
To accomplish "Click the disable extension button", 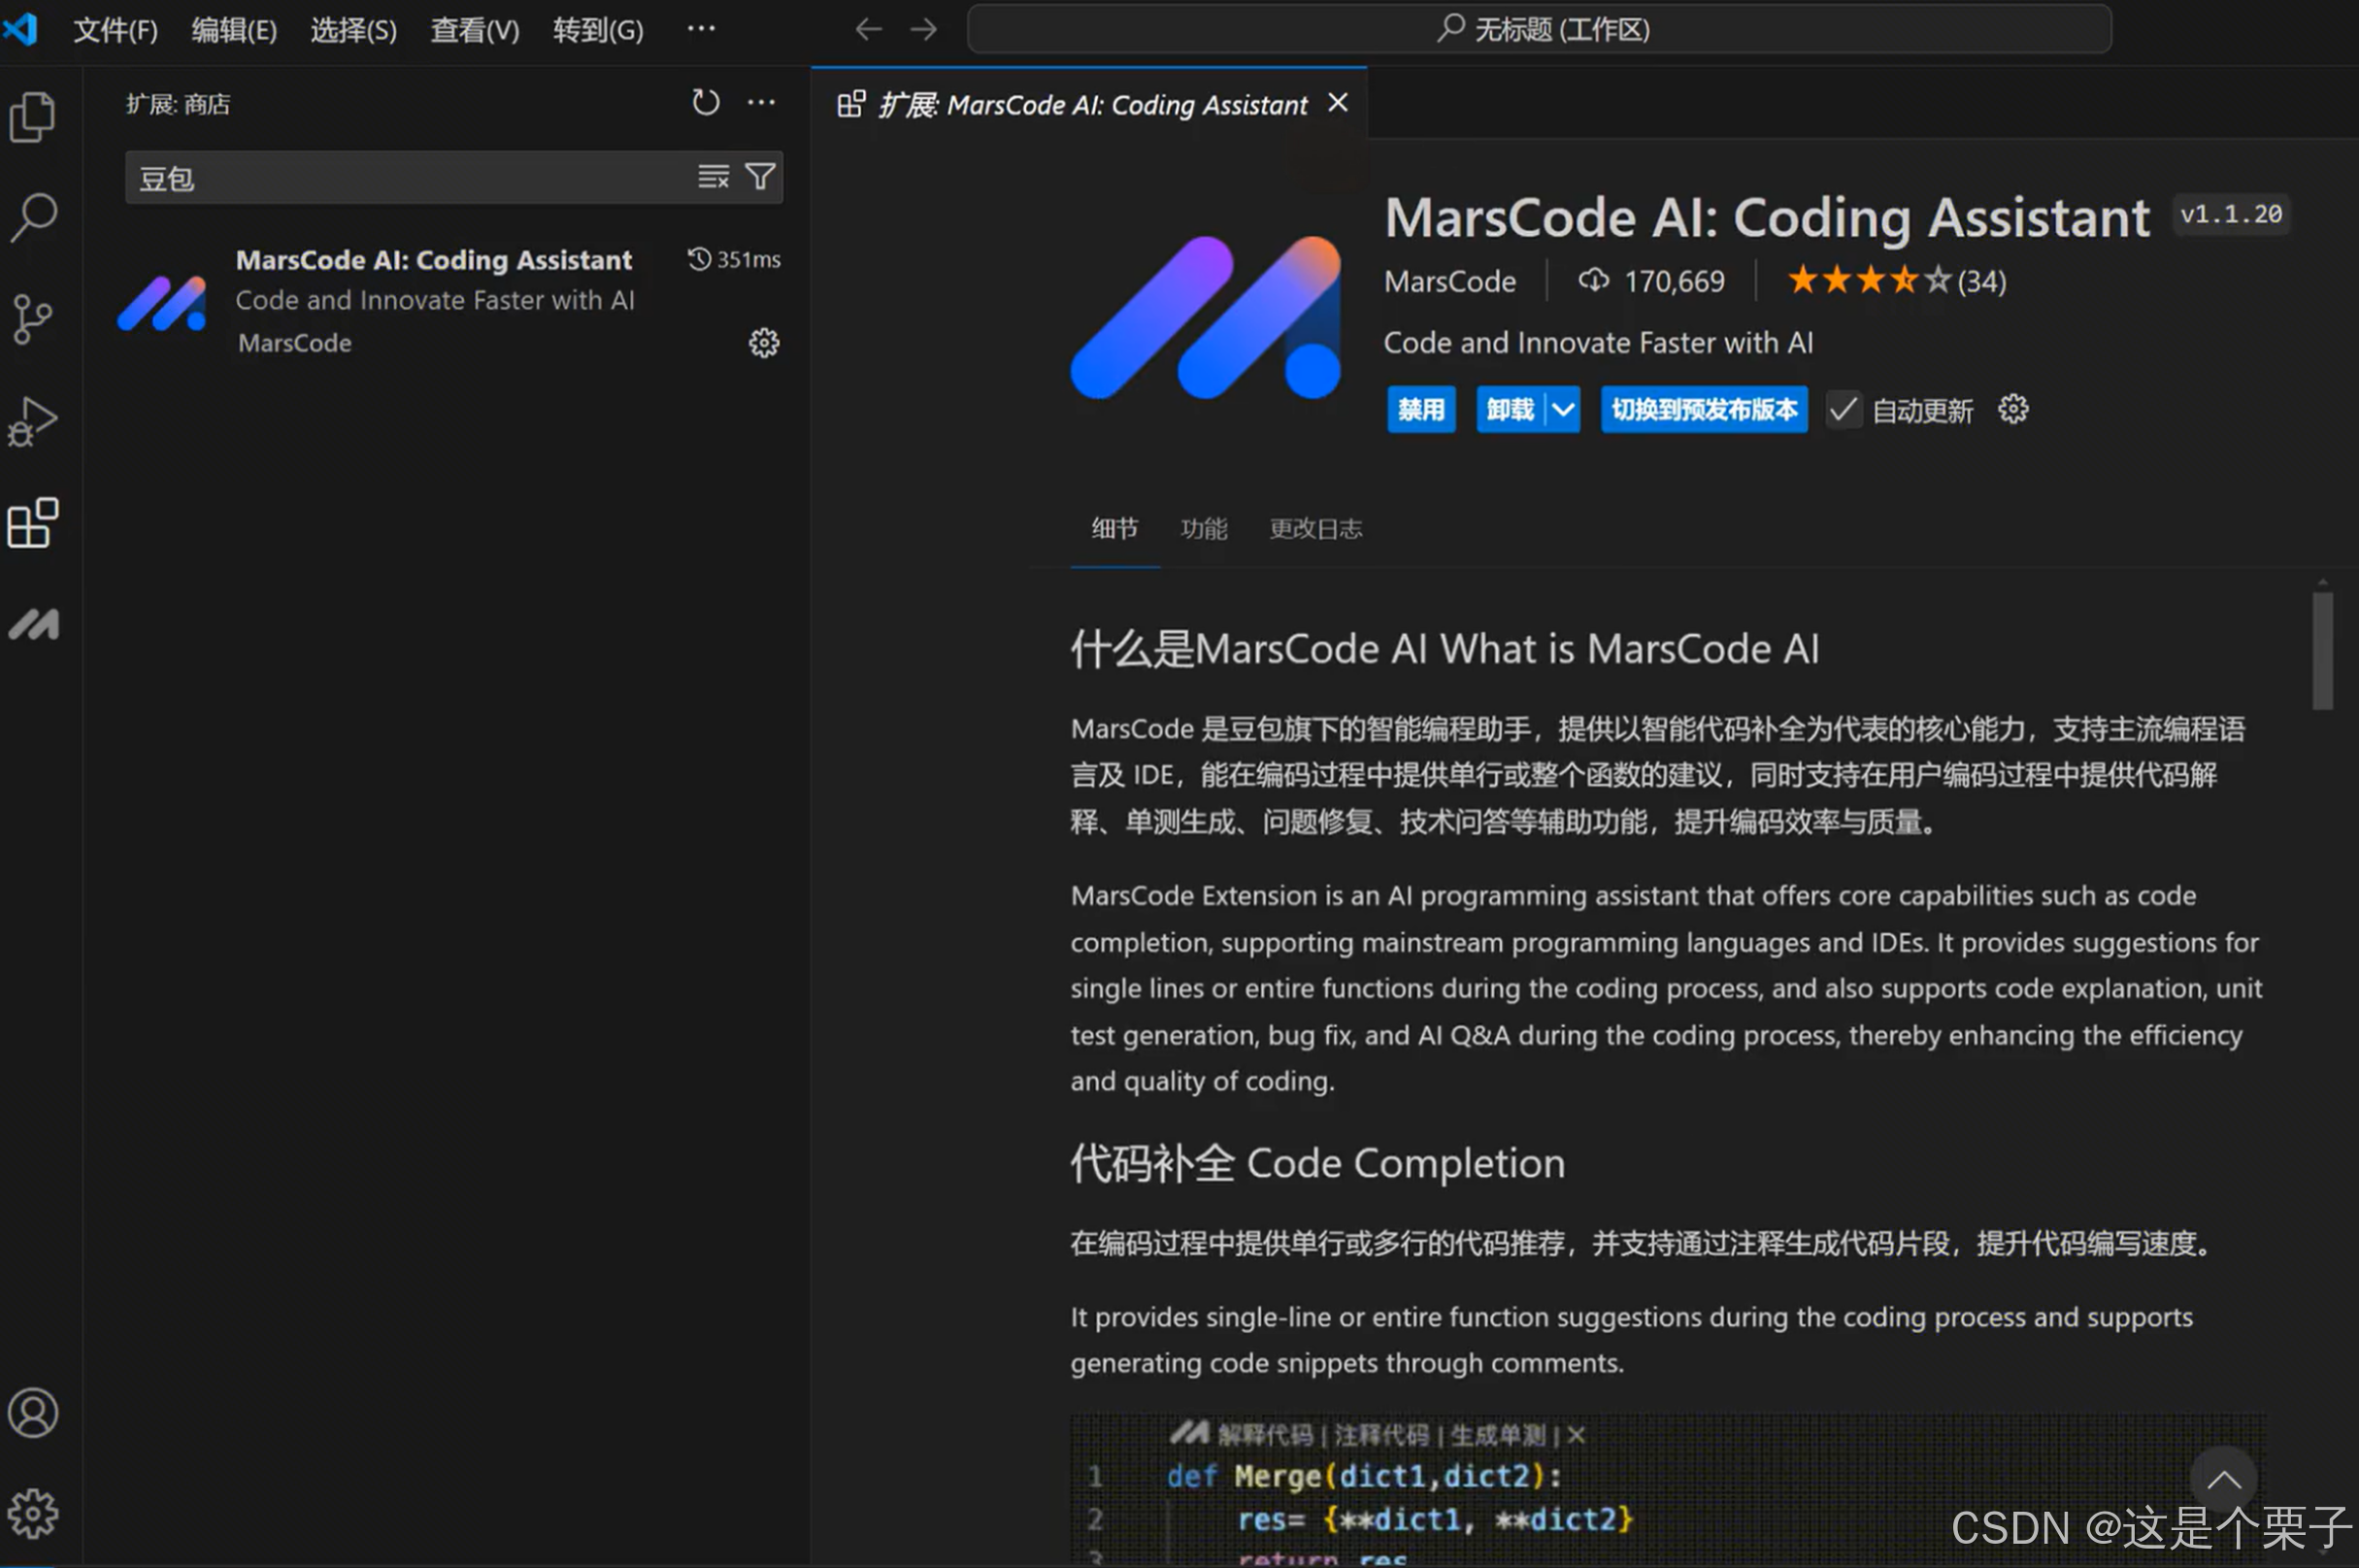I will click(1420, 410).
